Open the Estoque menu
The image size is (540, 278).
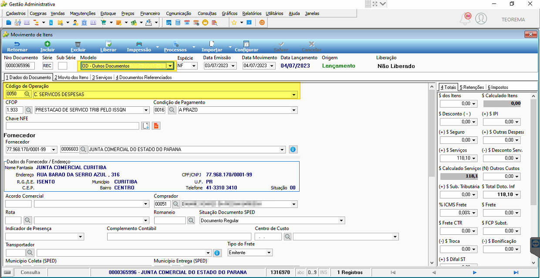pyautogui.click(x=108, y=14)
